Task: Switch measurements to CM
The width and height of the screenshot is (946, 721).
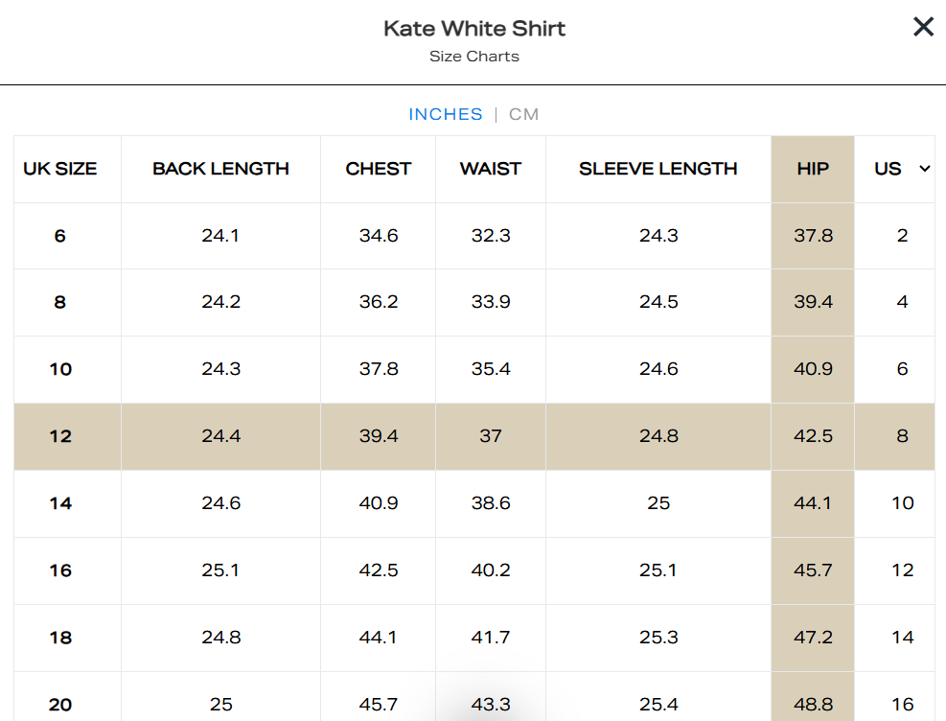Action: (x=524, y=114)
